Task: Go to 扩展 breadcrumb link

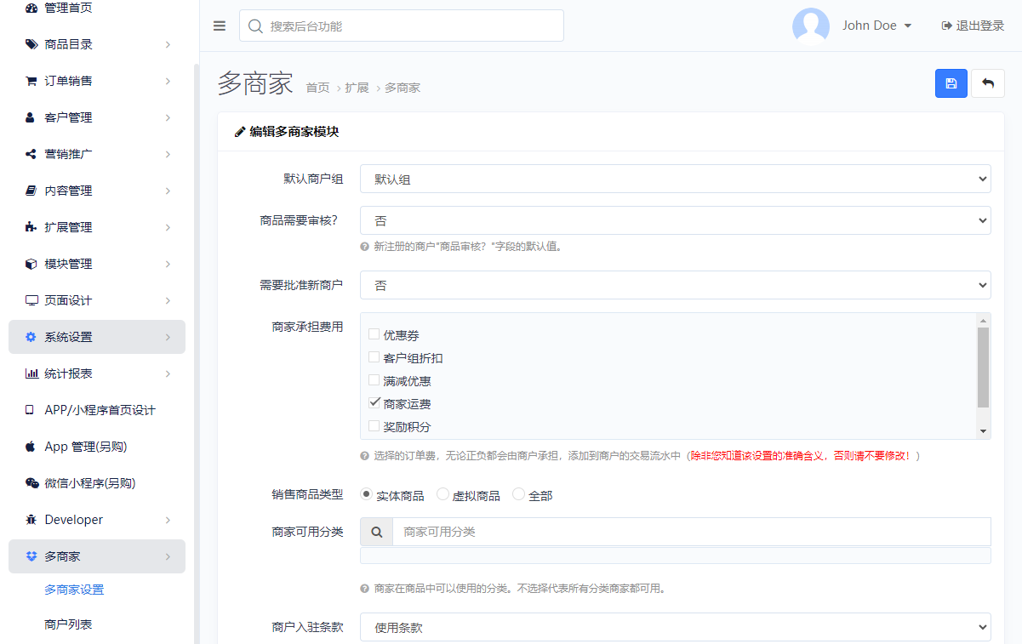Action: [357, 88]
